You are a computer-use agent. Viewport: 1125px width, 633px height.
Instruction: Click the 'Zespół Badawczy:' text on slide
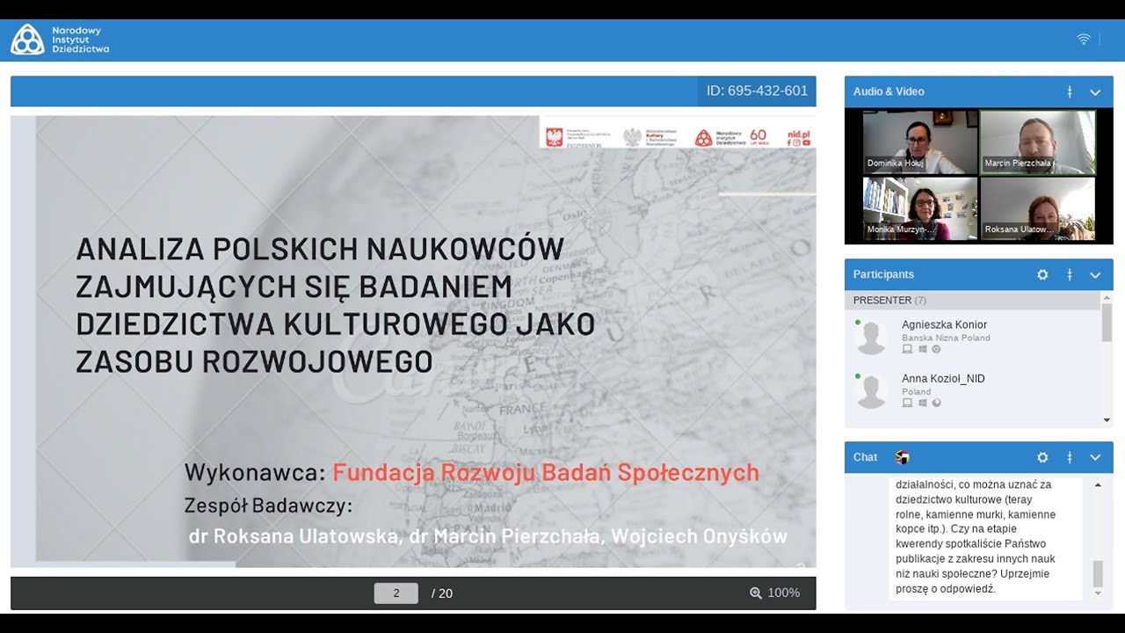point(268,506)
